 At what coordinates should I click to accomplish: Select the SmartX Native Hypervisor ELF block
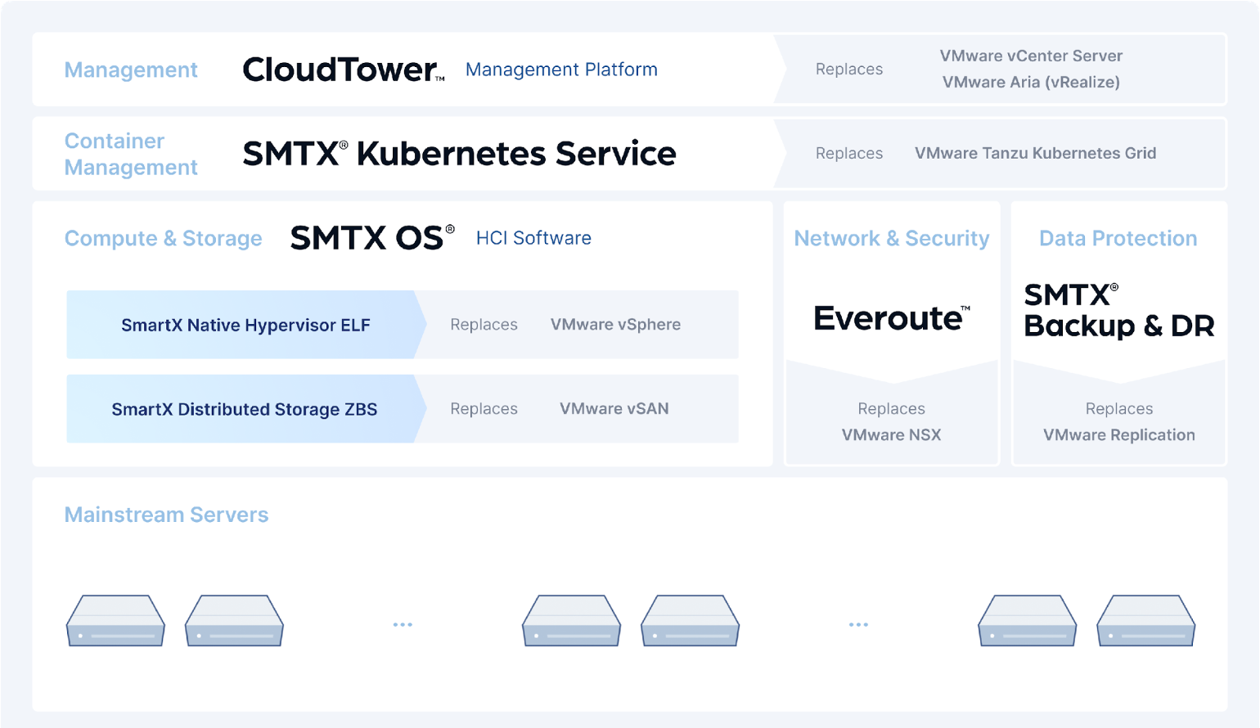pyautogui.click(x=245, y=325)
